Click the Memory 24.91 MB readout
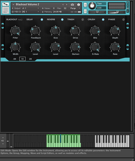135x161 pixels. click(x=52, y=12)
